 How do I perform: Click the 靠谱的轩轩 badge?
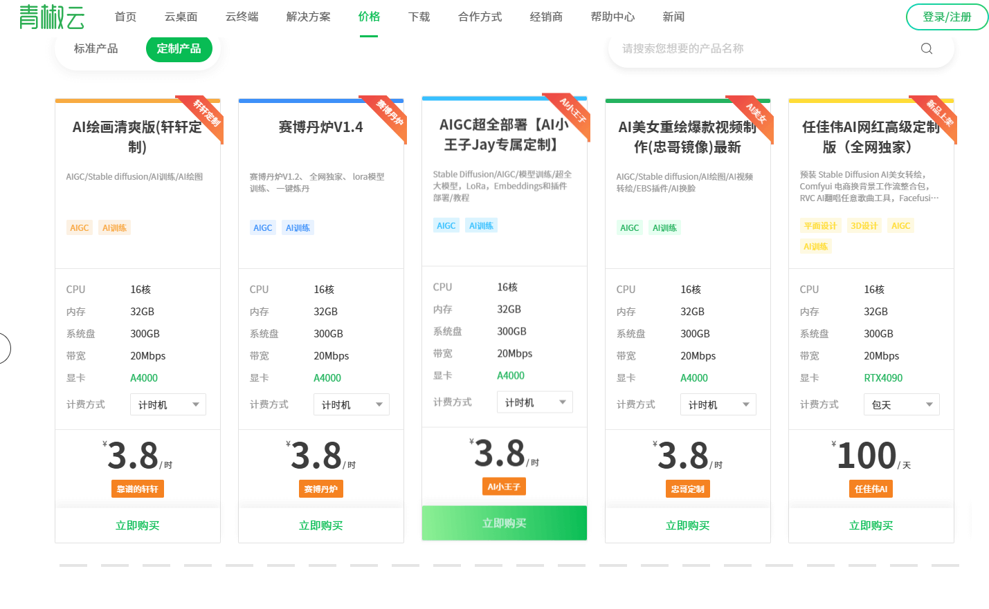click(138, 489)
